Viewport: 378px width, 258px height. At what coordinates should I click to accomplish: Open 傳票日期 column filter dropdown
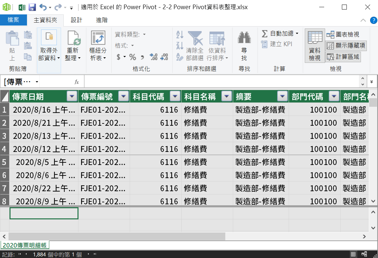point(72,97)
